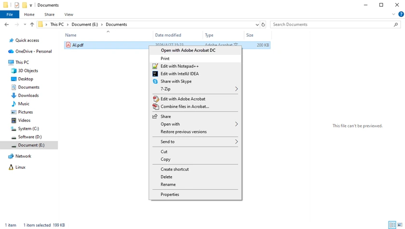Screen dimensions: 405x229
Task: Switch to the Share ribbon tab
Action: 49,14
